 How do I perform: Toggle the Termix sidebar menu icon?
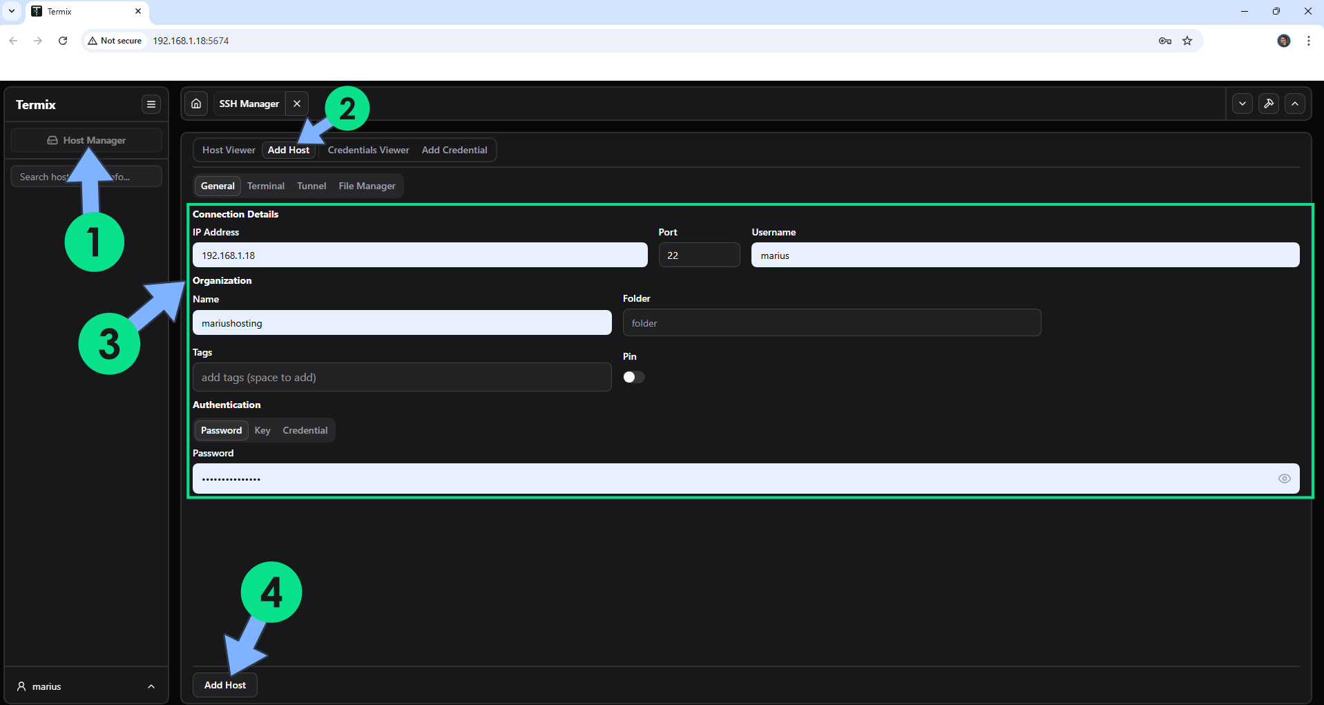[x=151, y=104]
